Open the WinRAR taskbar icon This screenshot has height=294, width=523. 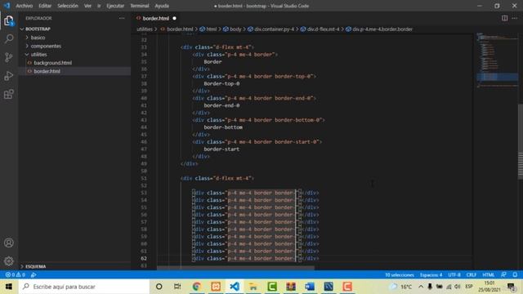pyautogui.click(x=291, y=287)
